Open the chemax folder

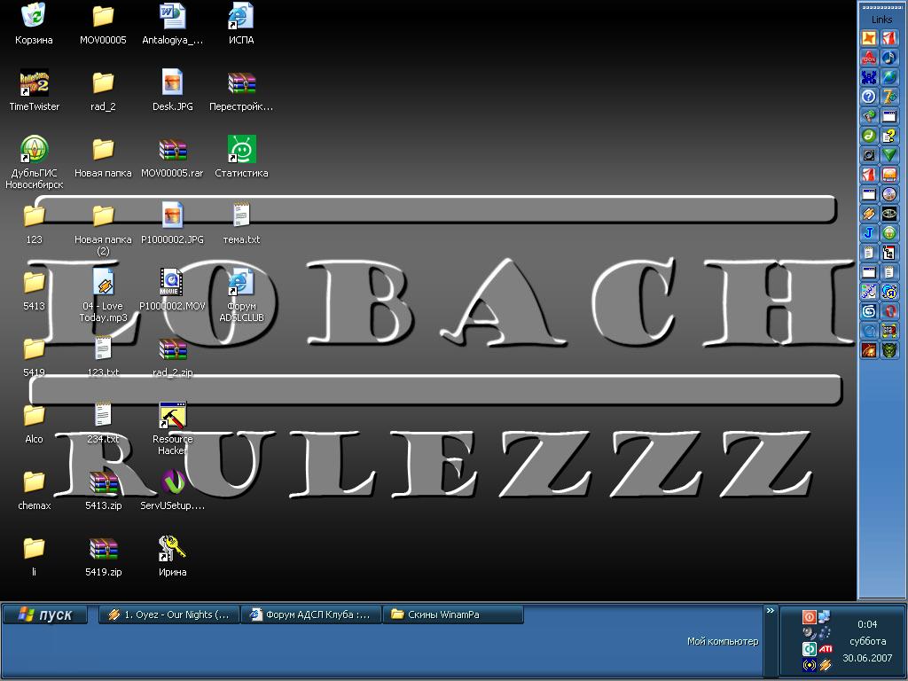[x=35, y=489]
